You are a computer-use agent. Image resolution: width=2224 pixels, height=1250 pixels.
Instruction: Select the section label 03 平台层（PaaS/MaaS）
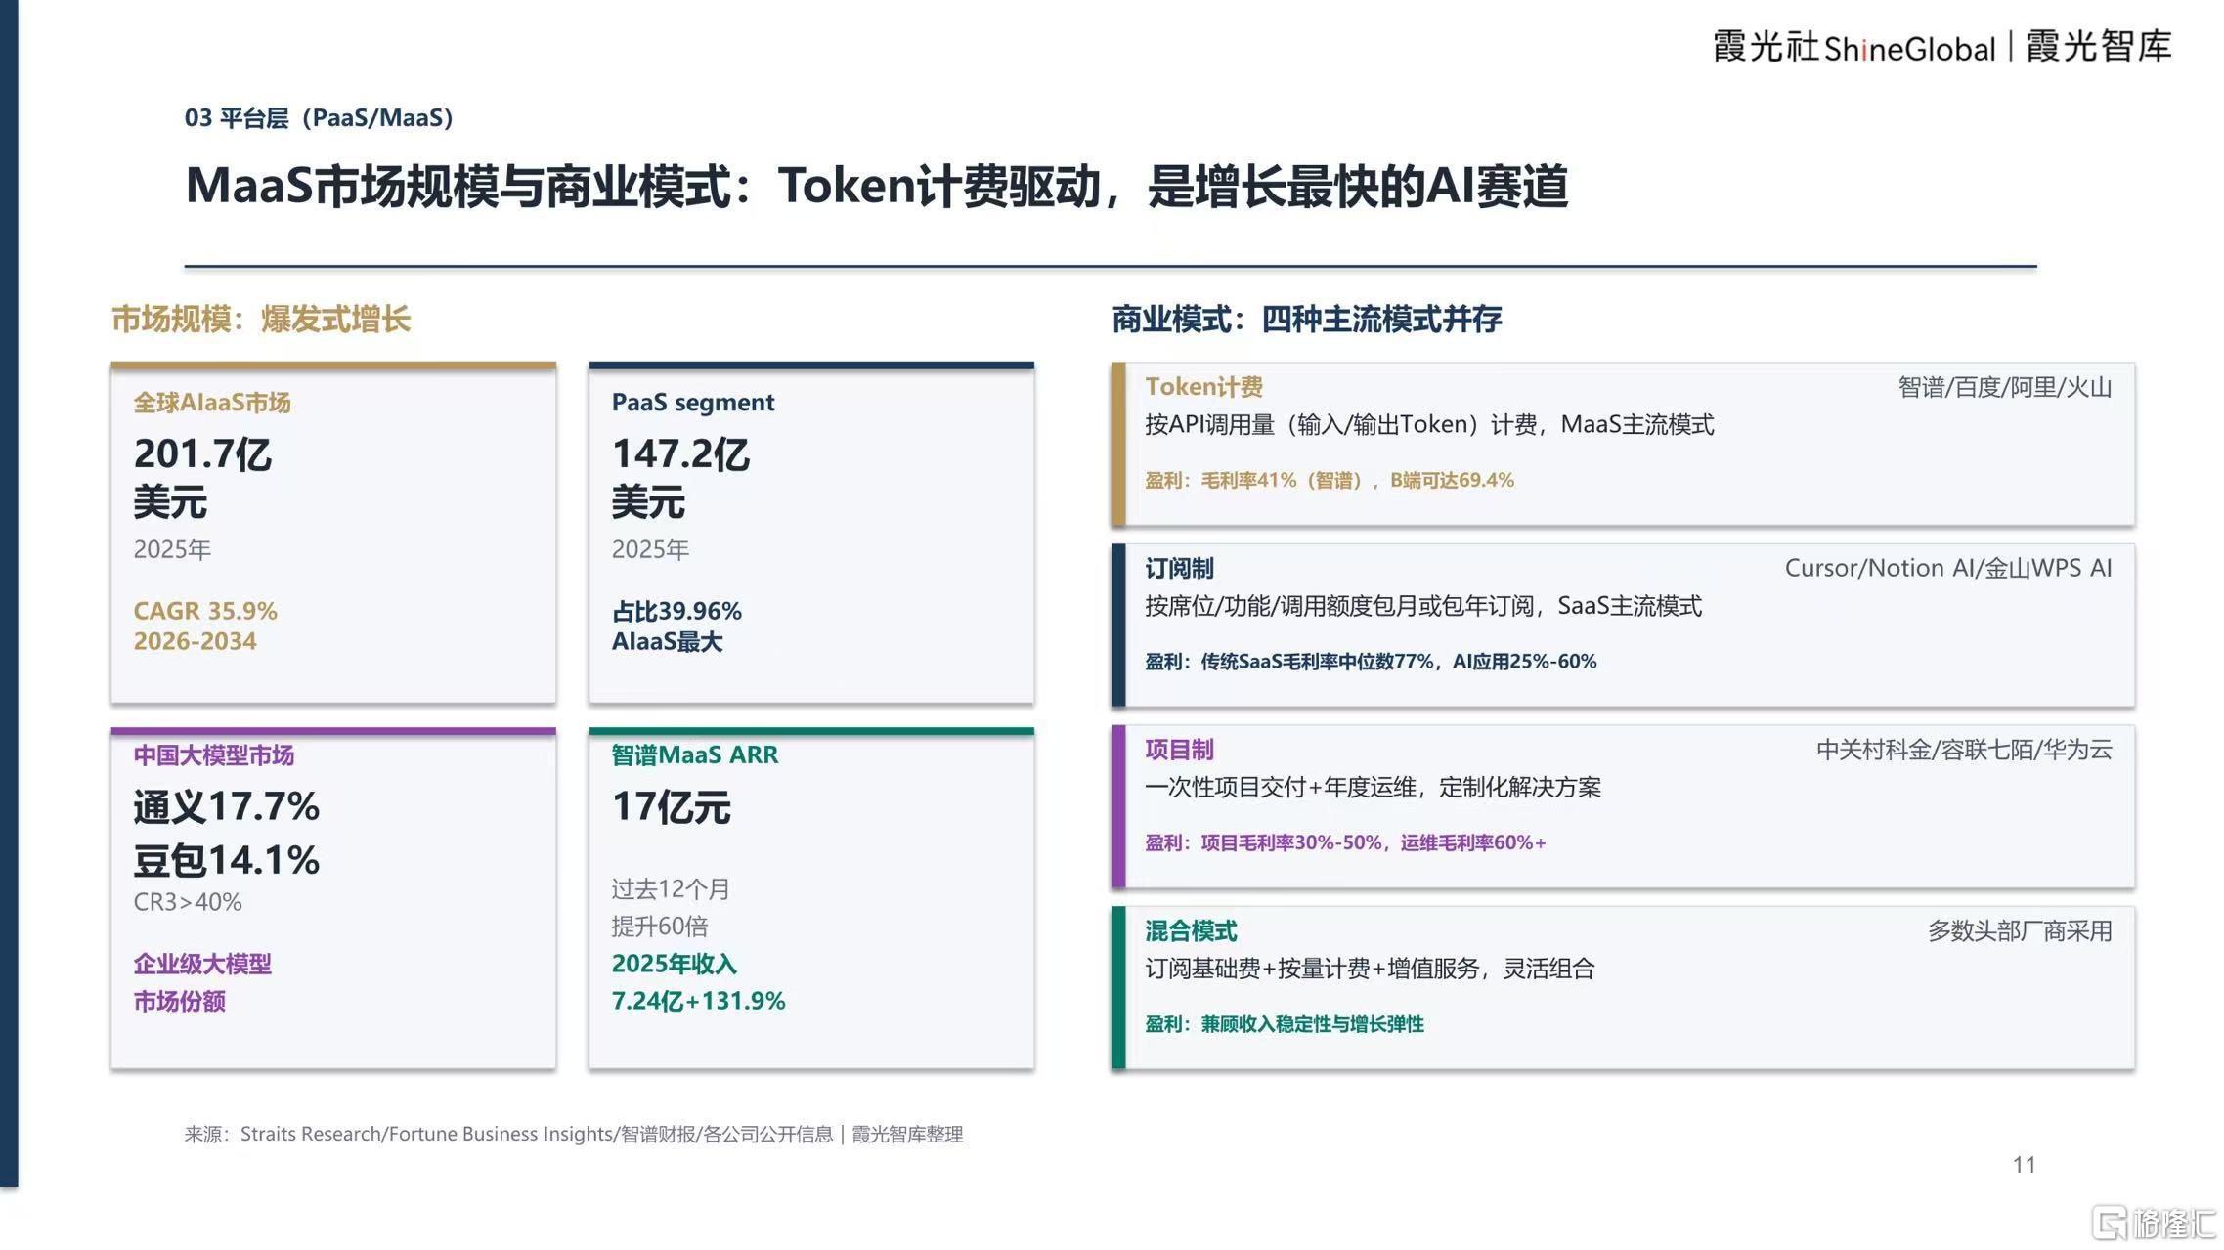point(319,118)
